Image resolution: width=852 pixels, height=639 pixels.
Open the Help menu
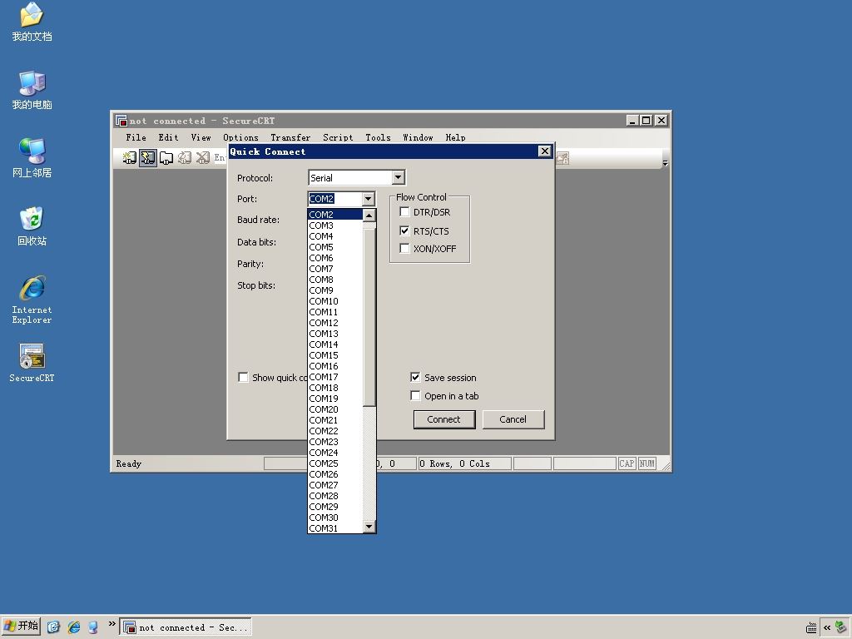pyautogui.click(x=455, y=137)
